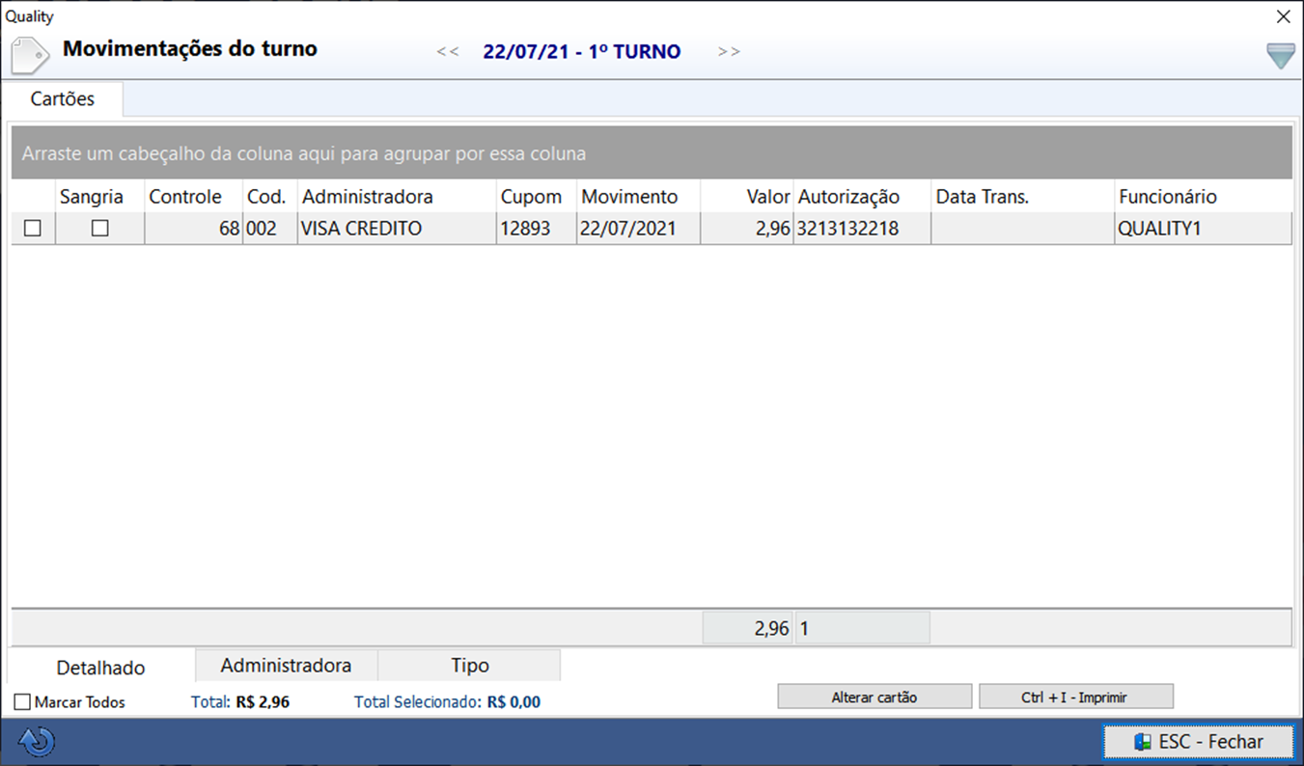Click the Ctrl + I - Imprimir button
Viewport: 1304px width, 766px height.
tap(1076, 697)
